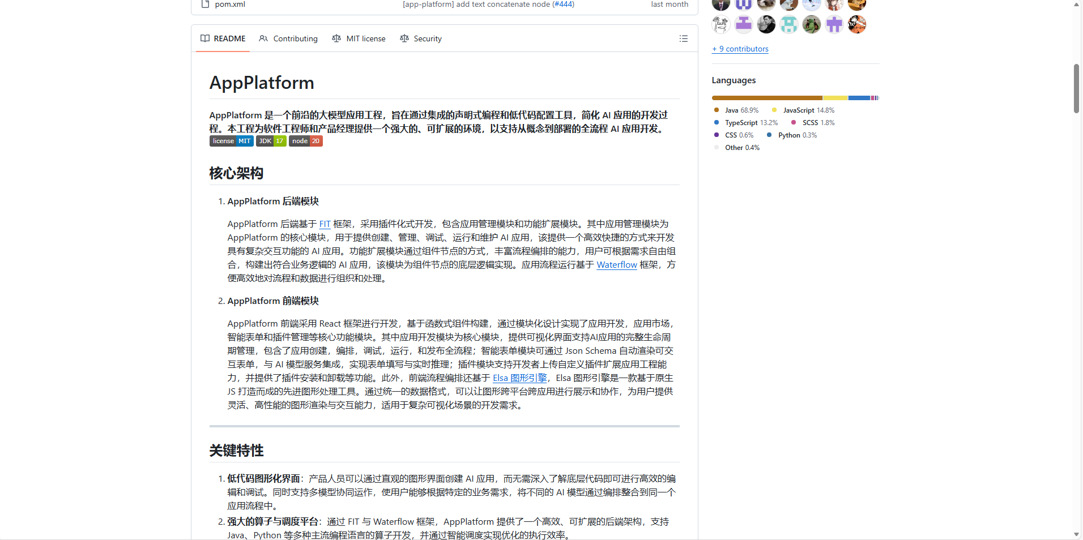This screenshot has height=540, width=1083.
Task: Click the node 20 badge
Action: [305, 141]
